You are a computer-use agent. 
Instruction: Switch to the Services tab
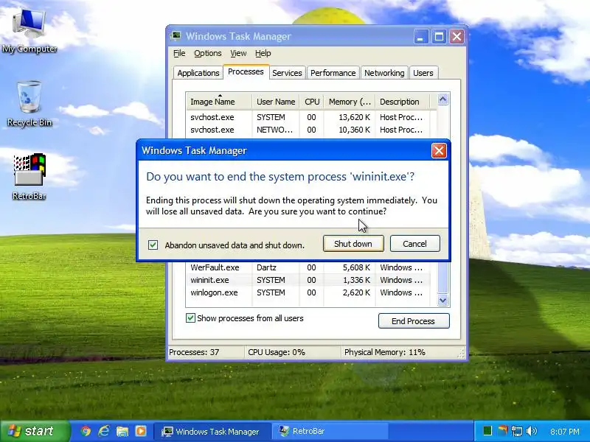[x=287, y=73]
